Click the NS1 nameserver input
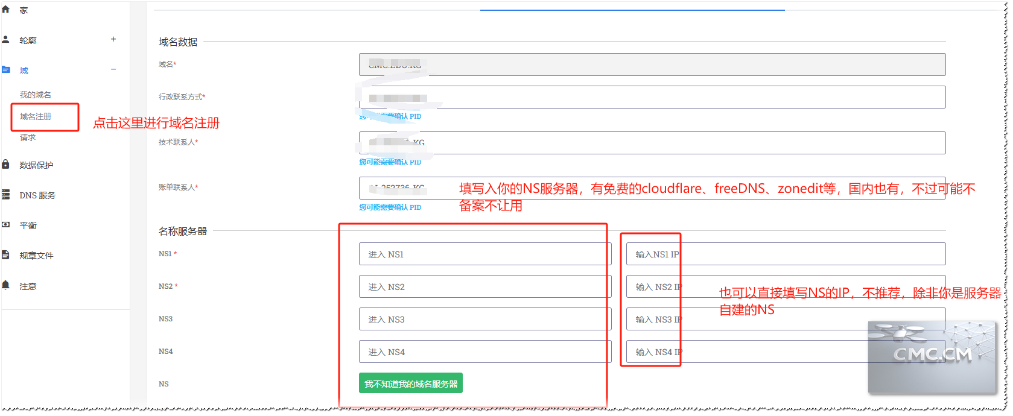 click(x=485, y=254)
